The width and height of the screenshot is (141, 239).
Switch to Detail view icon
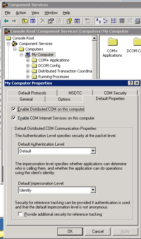122,21
